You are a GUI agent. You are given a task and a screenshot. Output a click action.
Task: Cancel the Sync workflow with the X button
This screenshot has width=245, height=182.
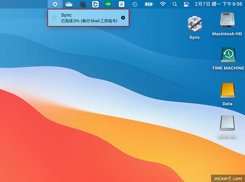click(x=123, y=18)
